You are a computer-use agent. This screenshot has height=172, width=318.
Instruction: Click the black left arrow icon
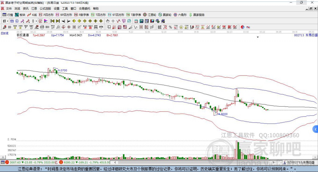(x=63, y=21)
